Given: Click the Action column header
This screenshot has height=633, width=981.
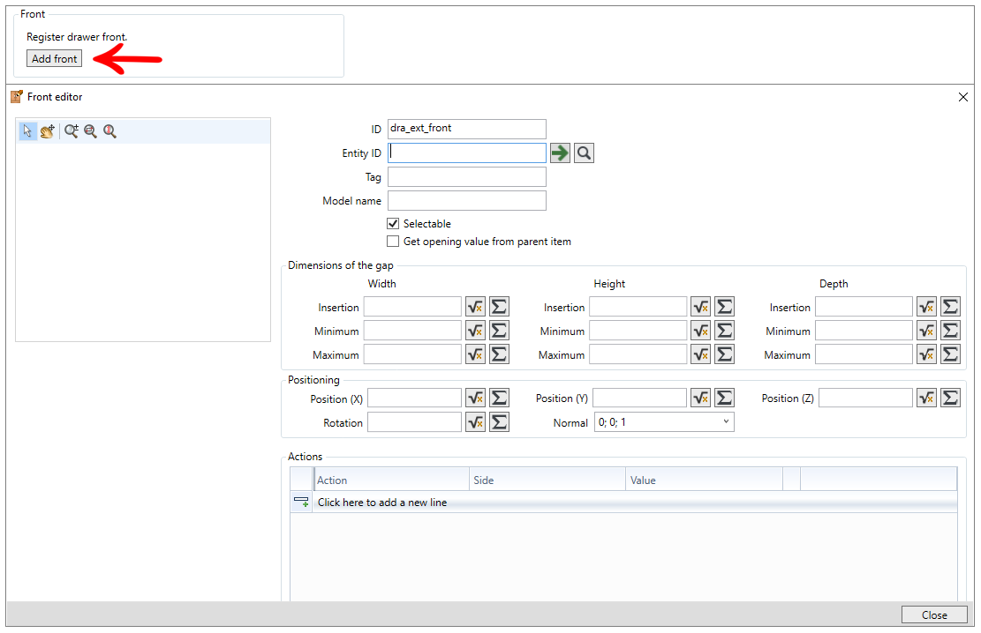Looking at the screenshot, I should tap(392, 480).
